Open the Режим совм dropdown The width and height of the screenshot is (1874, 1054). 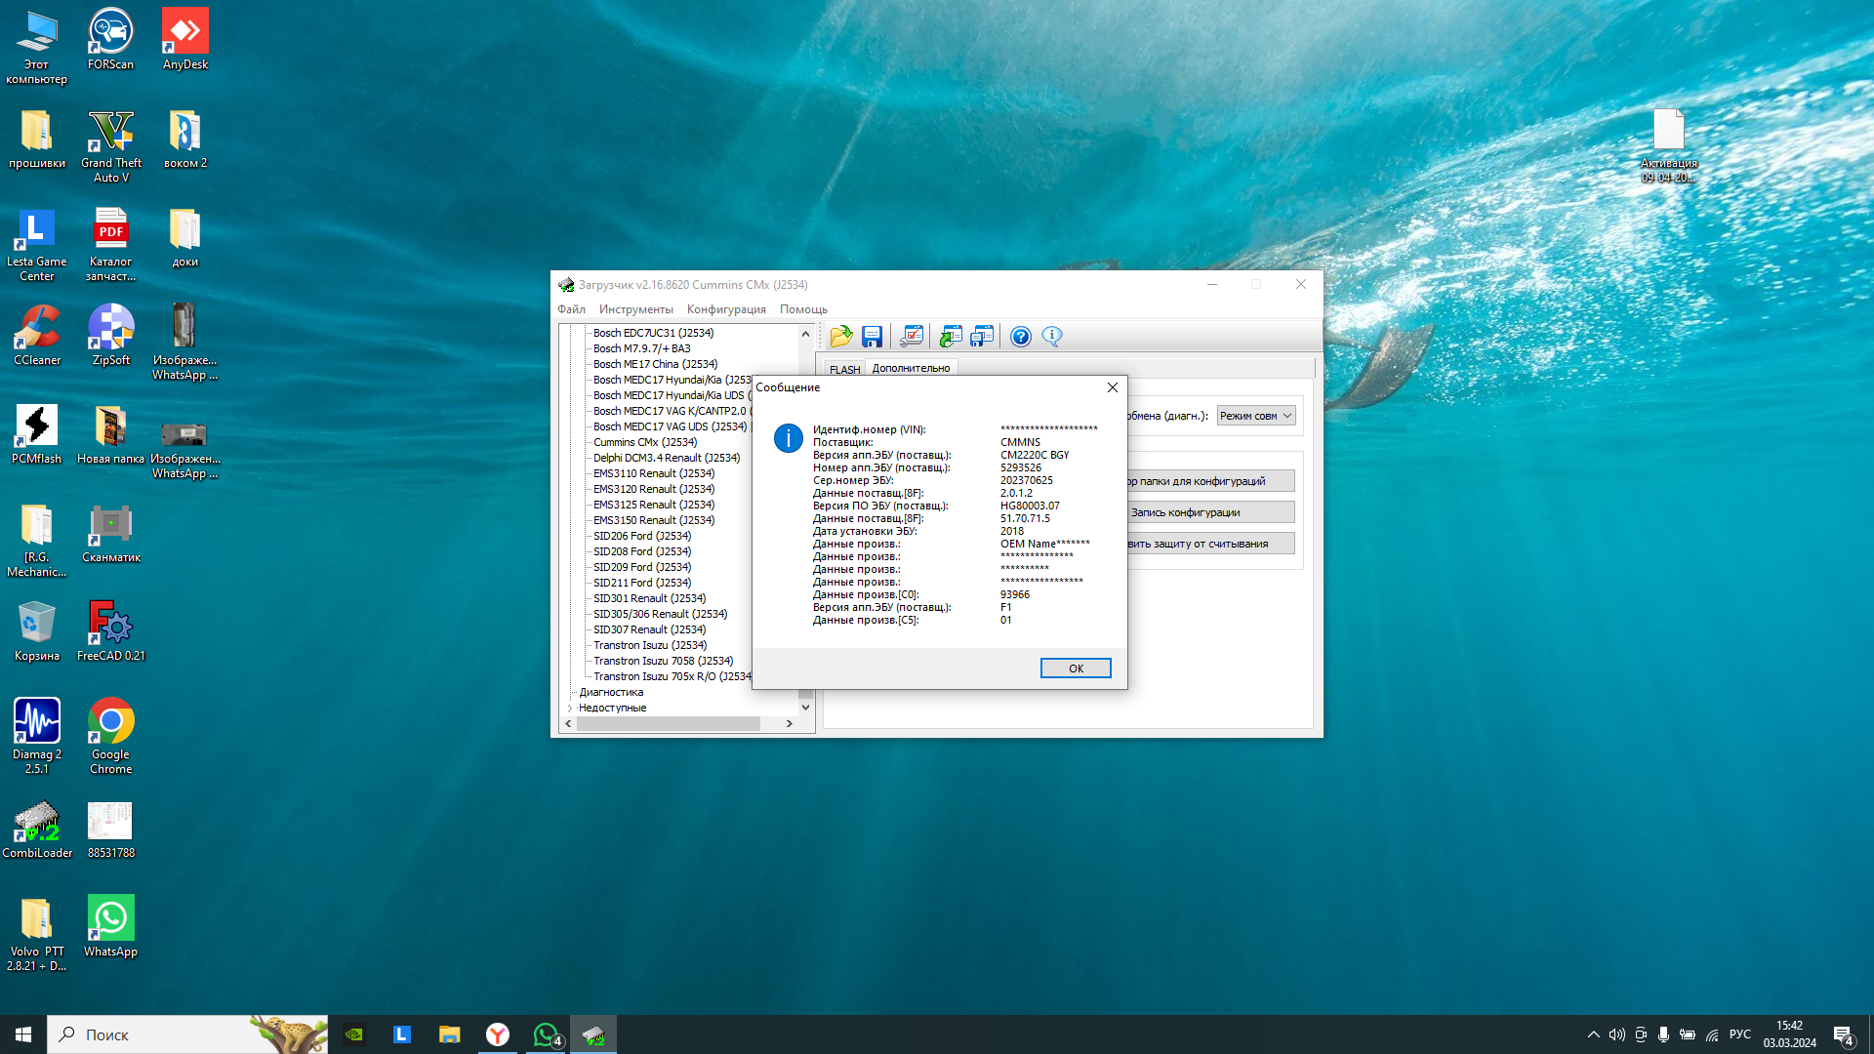pyautogui.click(x=1256, y=416)
